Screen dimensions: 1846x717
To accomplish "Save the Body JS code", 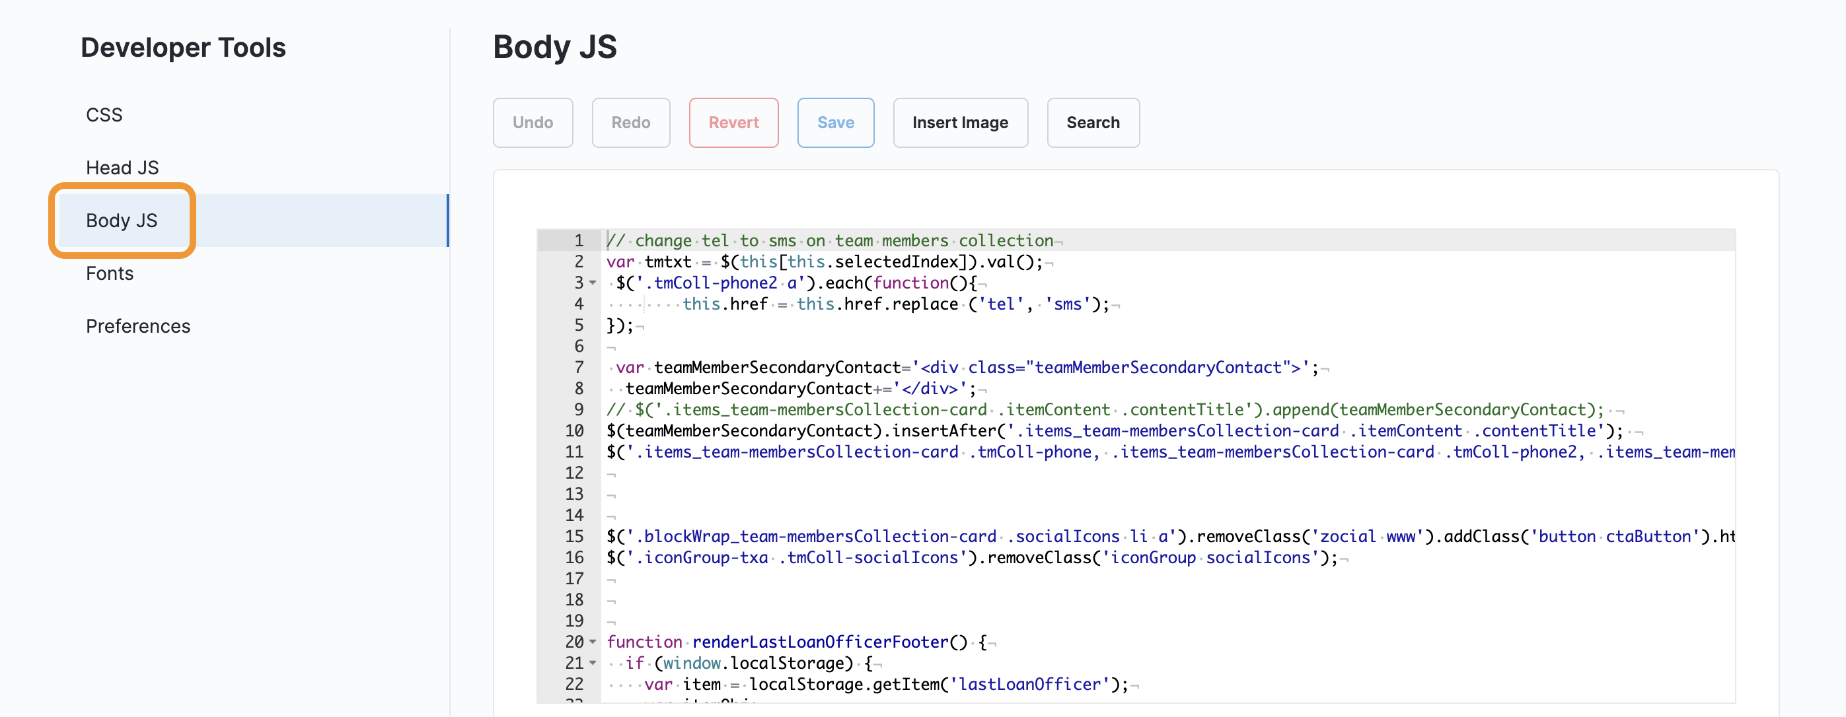I will coord(835,123).
